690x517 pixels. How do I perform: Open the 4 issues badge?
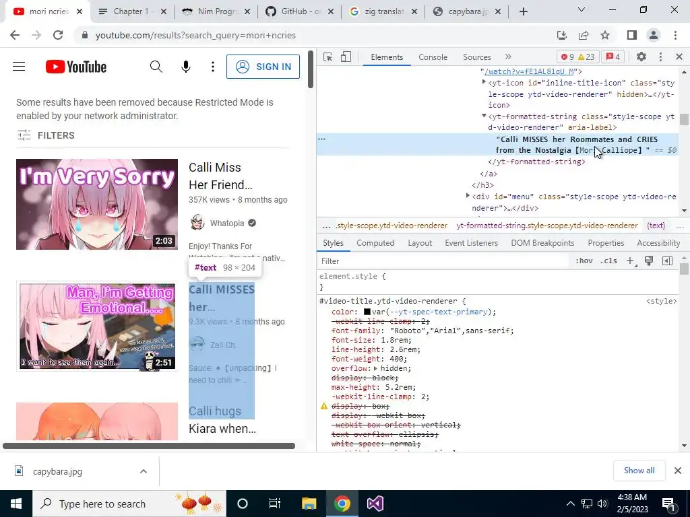click(613, 57)
